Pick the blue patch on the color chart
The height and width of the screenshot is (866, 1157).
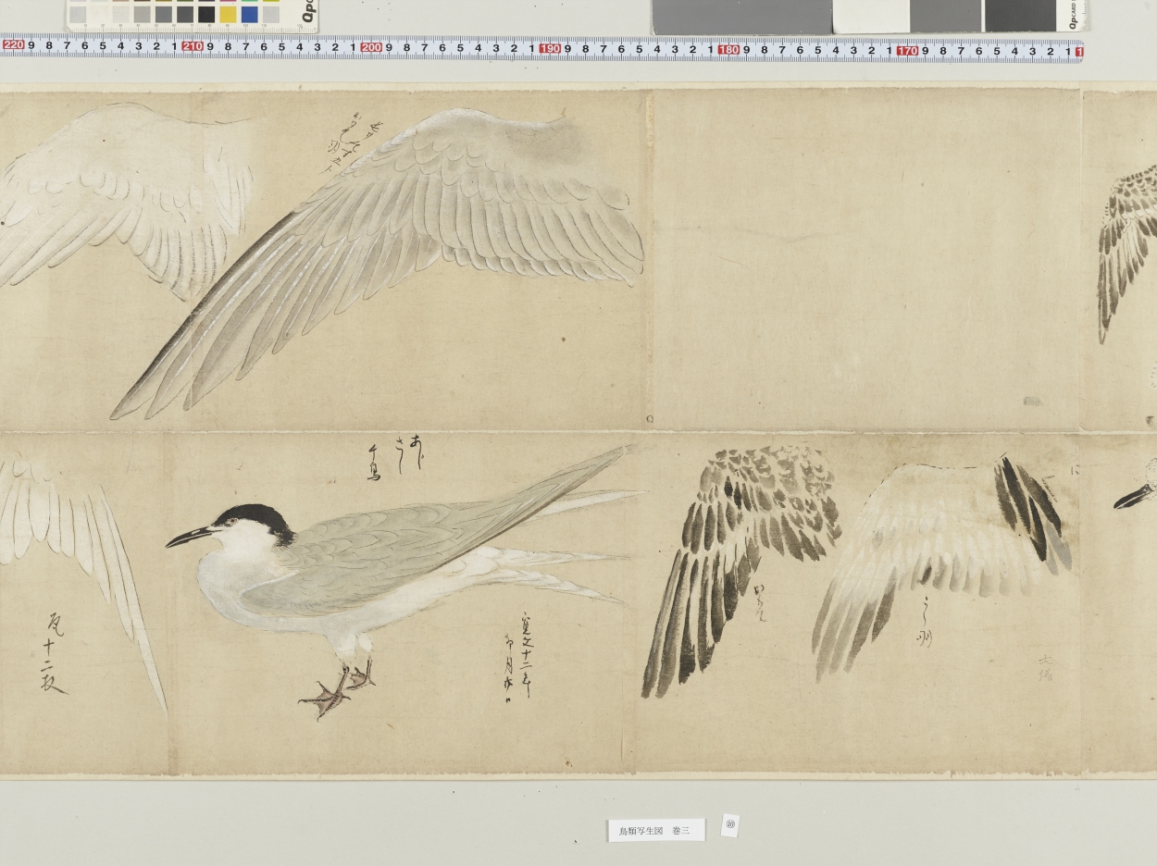[x=249, y=14]
